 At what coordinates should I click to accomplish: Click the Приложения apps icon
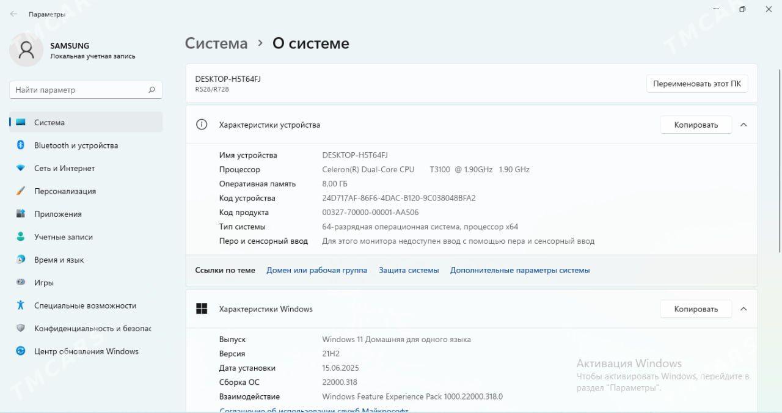pyautogui.click(x=21, y=214)
